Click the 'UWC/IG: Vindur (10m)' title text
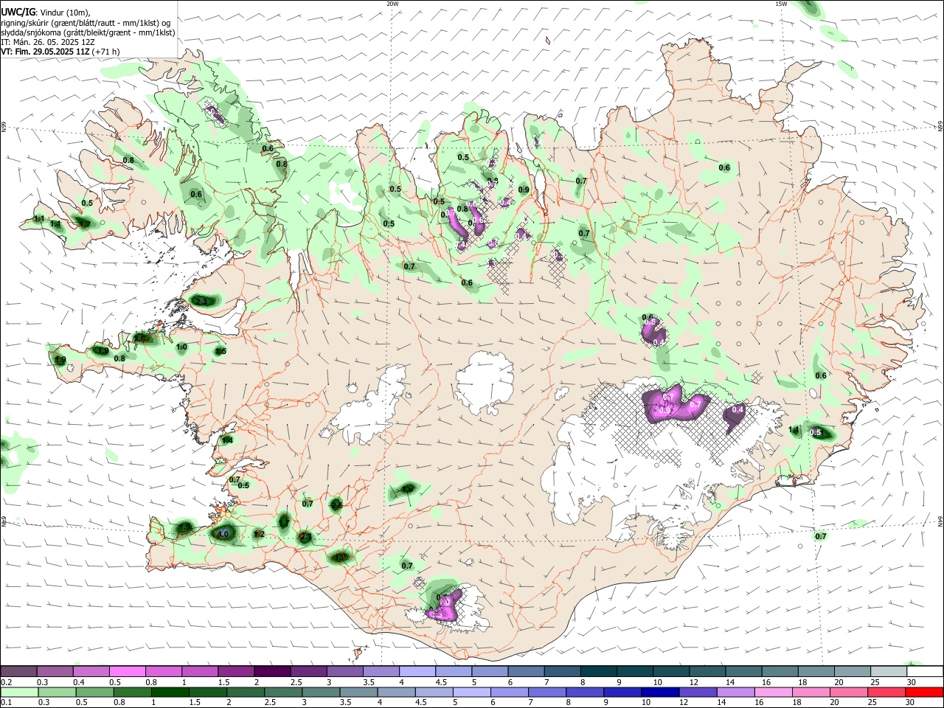This screenshot has width=944, height=708. pyautogui.click(x=45, y=12)
